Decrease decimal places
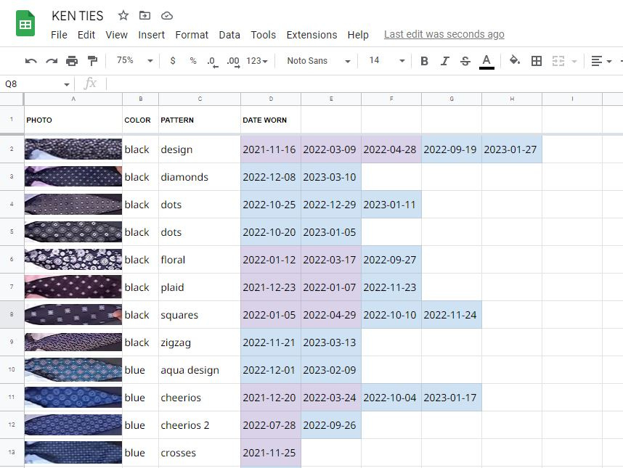The image size is (623, 468). pos(213,62)
